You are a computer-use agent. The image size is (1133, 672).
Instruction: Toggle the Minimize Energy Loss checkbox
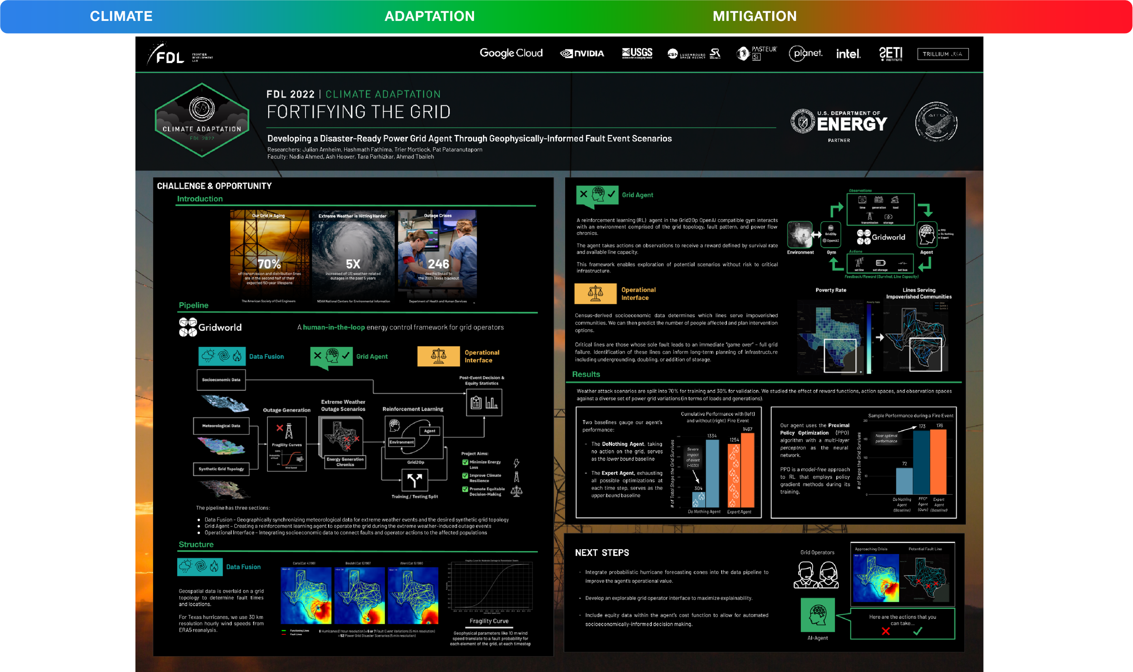[465, 462]
